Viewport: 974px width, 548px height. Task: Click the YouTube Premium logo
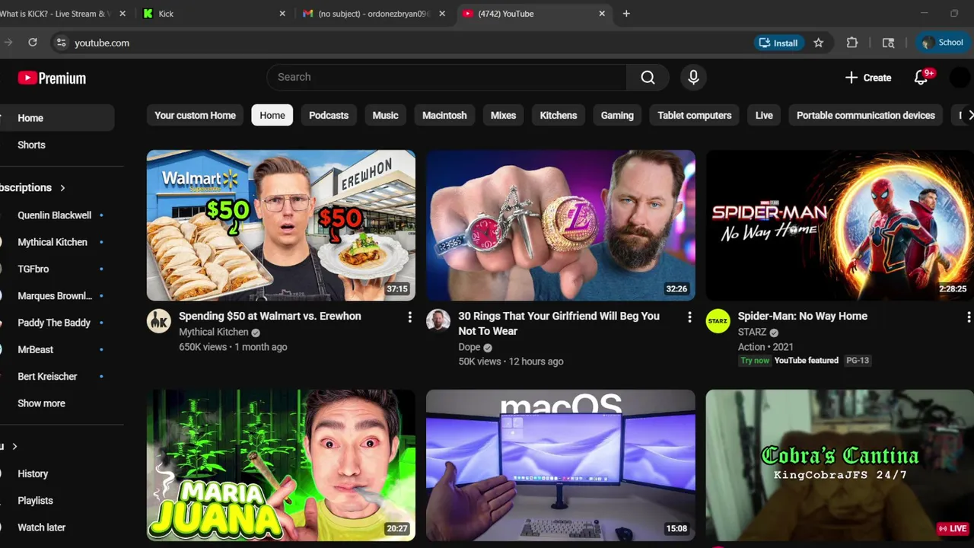pyautogui.click(x=52, y=78)
